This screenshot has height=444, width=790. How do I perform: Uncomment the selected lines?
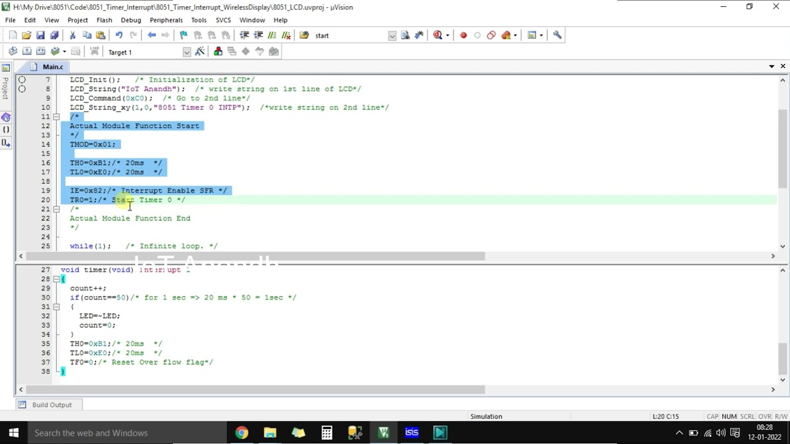(x=286, y=35)
